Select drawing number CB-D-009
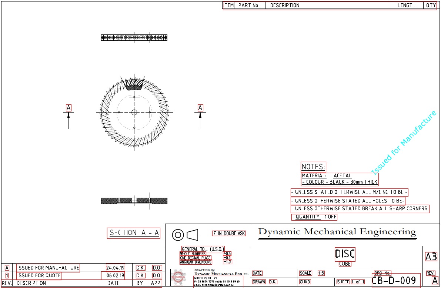Image resolution: width=441 pixels, height=288 pixels. tap(394, 281)
